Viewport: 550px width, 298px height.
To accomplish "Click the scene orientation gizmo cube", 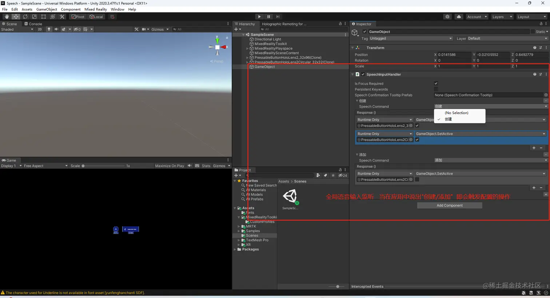I will 217,47.
